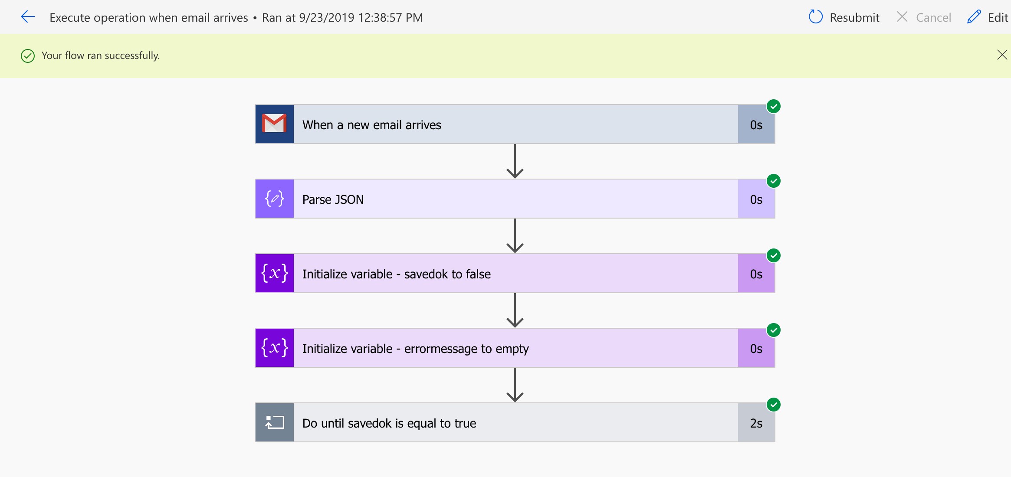1011x477 pixels.
Task: Click the Resubmit circular arrow icon
Action: tap(815, 17)
